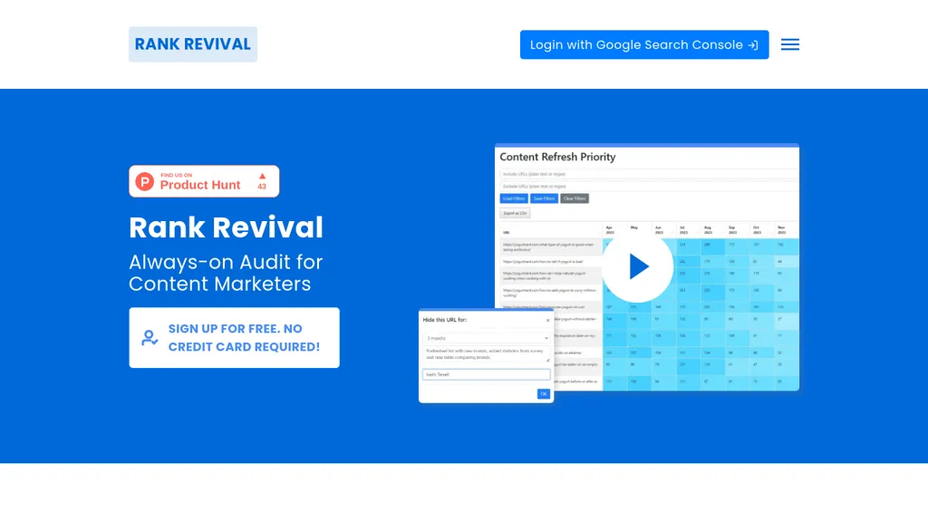928x522 pixels.
Task: Click 'Always-on Audit for Content Marketers' text
Action: [226, 273]
